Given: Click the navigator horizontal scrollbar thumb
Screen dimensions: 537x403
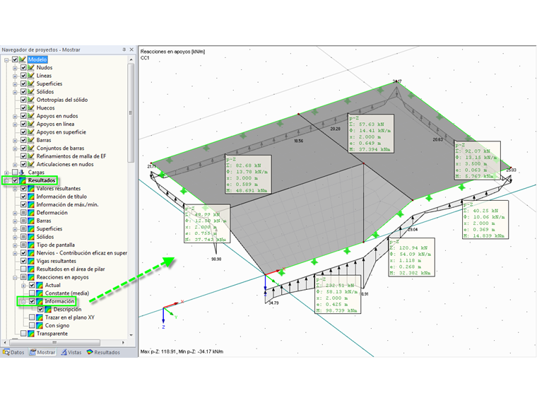Looking at the screenshot, I should [54, 342].
